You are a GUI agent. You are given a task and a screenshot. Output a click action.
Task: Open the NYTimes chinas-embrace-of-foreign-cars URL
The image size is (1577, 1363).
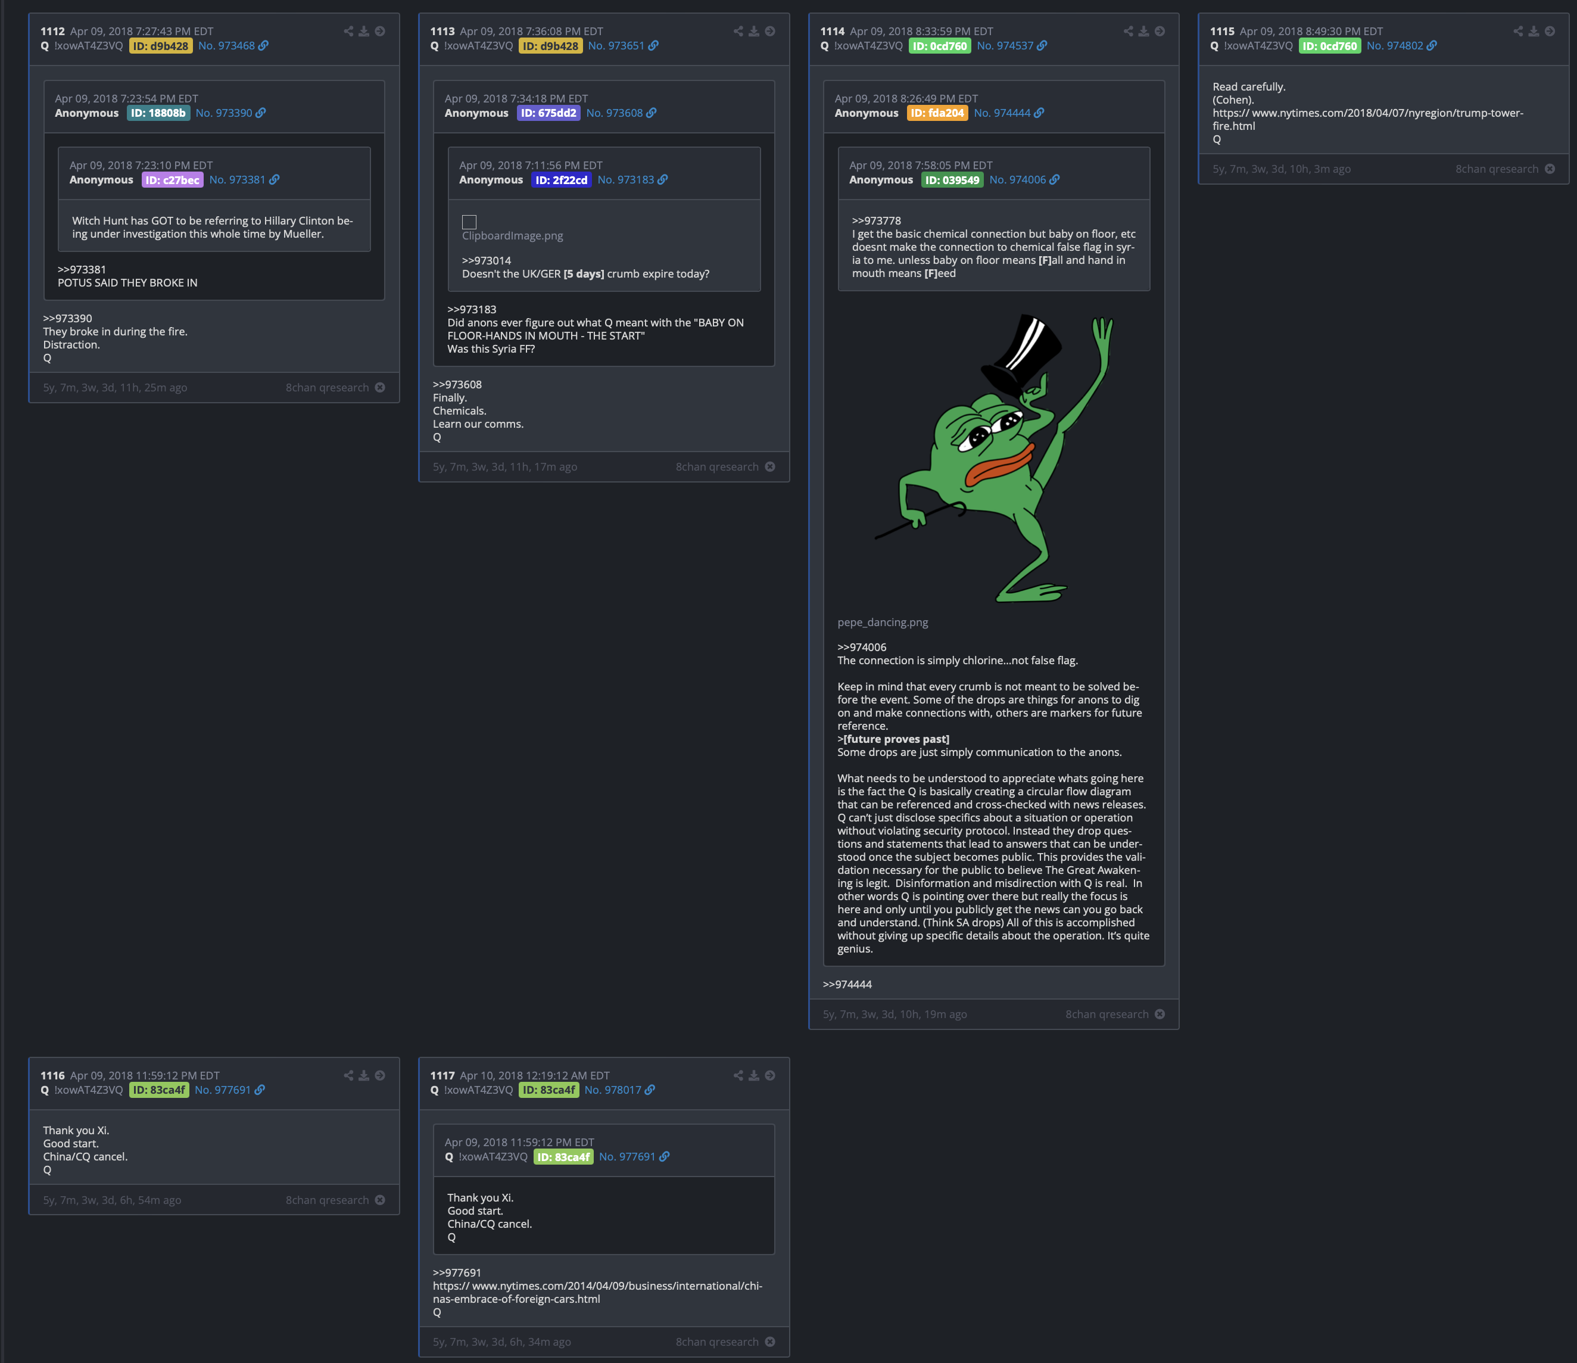[597, 1292]
